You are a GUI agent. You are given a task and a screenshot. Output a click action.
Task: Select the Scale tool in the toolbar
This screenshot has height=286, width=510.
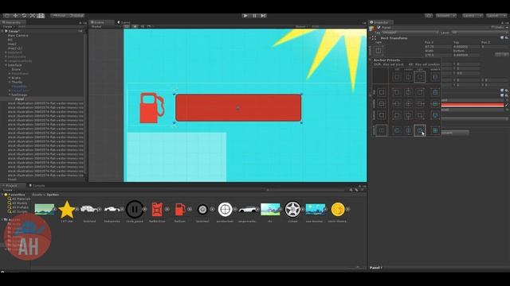pos(32,16)
